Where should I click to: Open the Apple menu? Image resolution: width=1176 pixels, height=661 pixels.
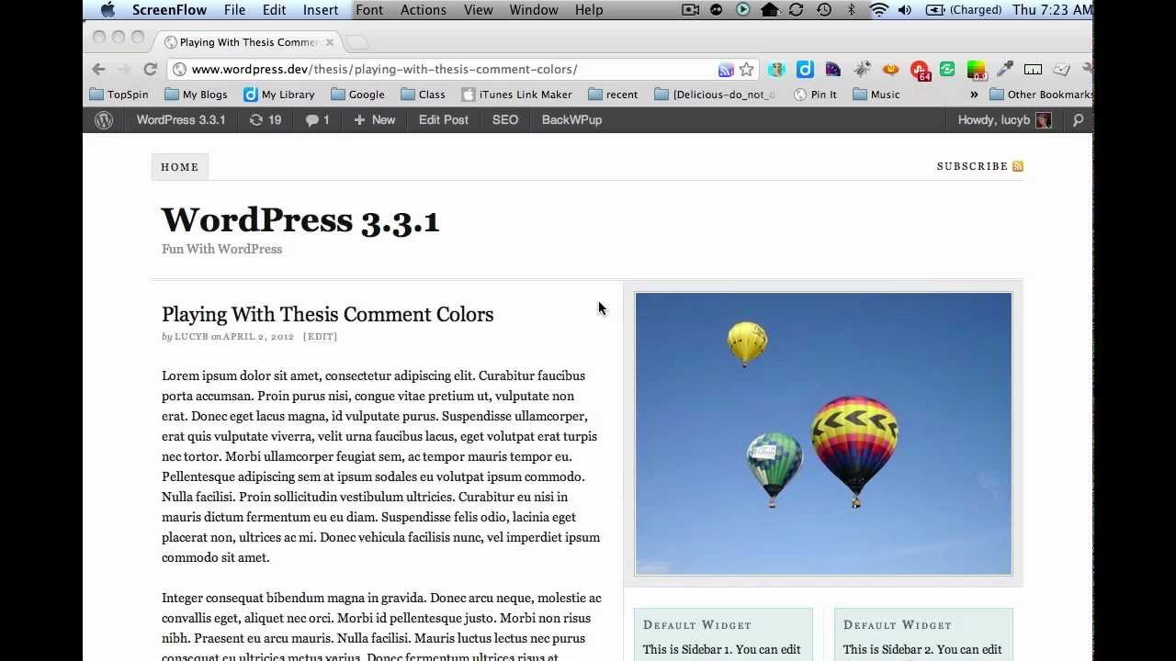[107, 9]
